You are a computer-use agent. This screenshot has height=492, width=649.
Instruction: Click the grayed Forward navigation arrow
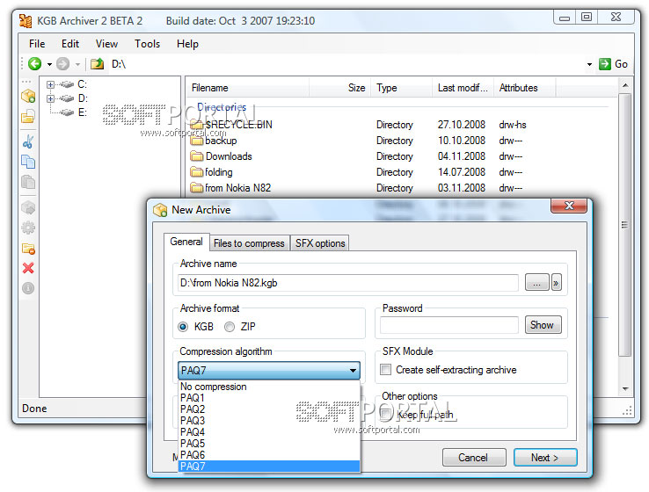point(63,63)
